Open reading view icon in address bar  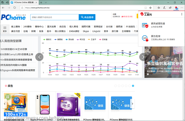tap(146, 8)
